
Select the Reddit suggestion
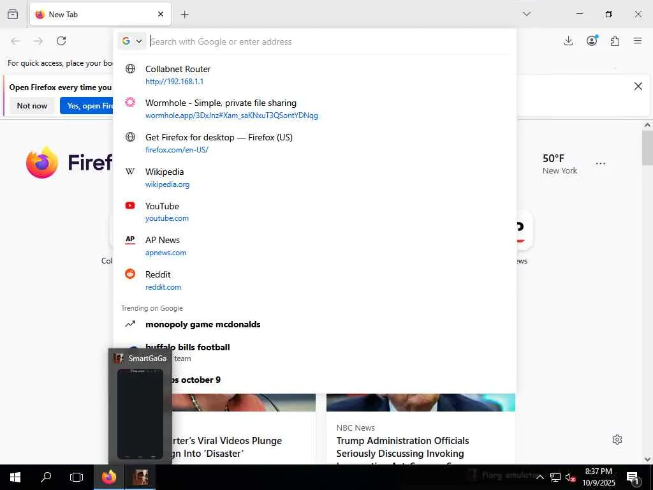click(315, 281)
